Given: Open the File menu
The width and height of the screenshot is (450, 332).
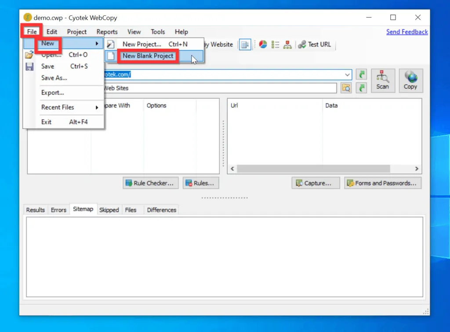Looking at the screenshot, I should [x=32, y=32].
